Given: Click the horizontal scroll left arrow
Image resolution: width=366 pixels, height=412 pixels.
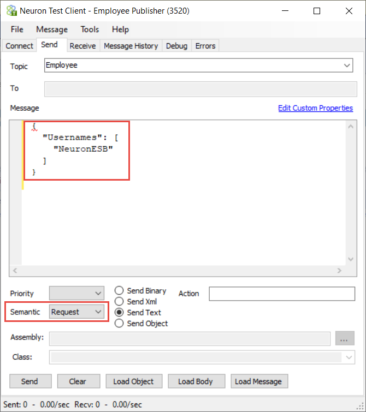Looking at the screenshot, I should pyautogui.click(x=15, y=271).
